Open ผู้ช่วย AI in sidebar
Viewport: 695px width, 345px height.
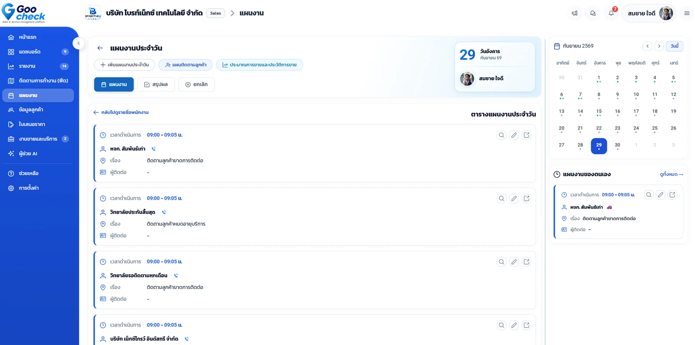[x=38, y=154]
